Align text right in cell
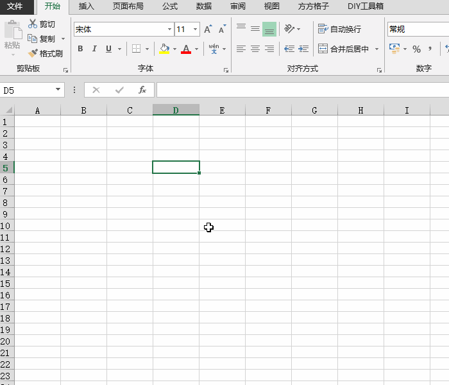Screen dimensions: 449x385 pos(269,49)
